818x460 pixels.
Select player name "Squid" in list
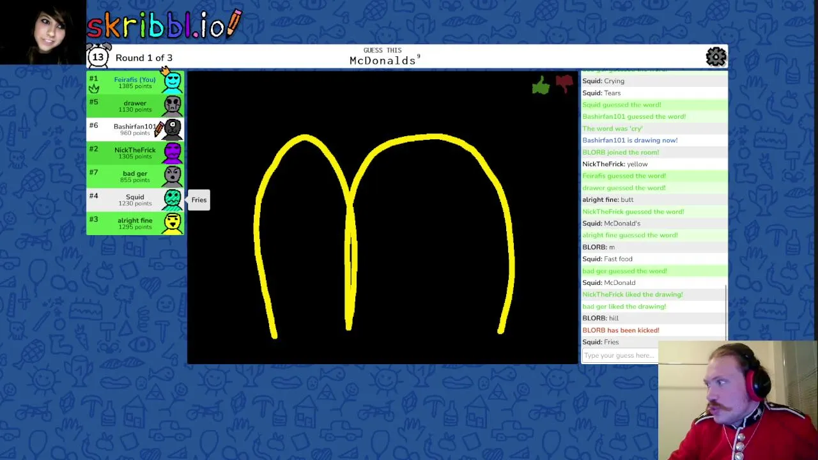135,197
